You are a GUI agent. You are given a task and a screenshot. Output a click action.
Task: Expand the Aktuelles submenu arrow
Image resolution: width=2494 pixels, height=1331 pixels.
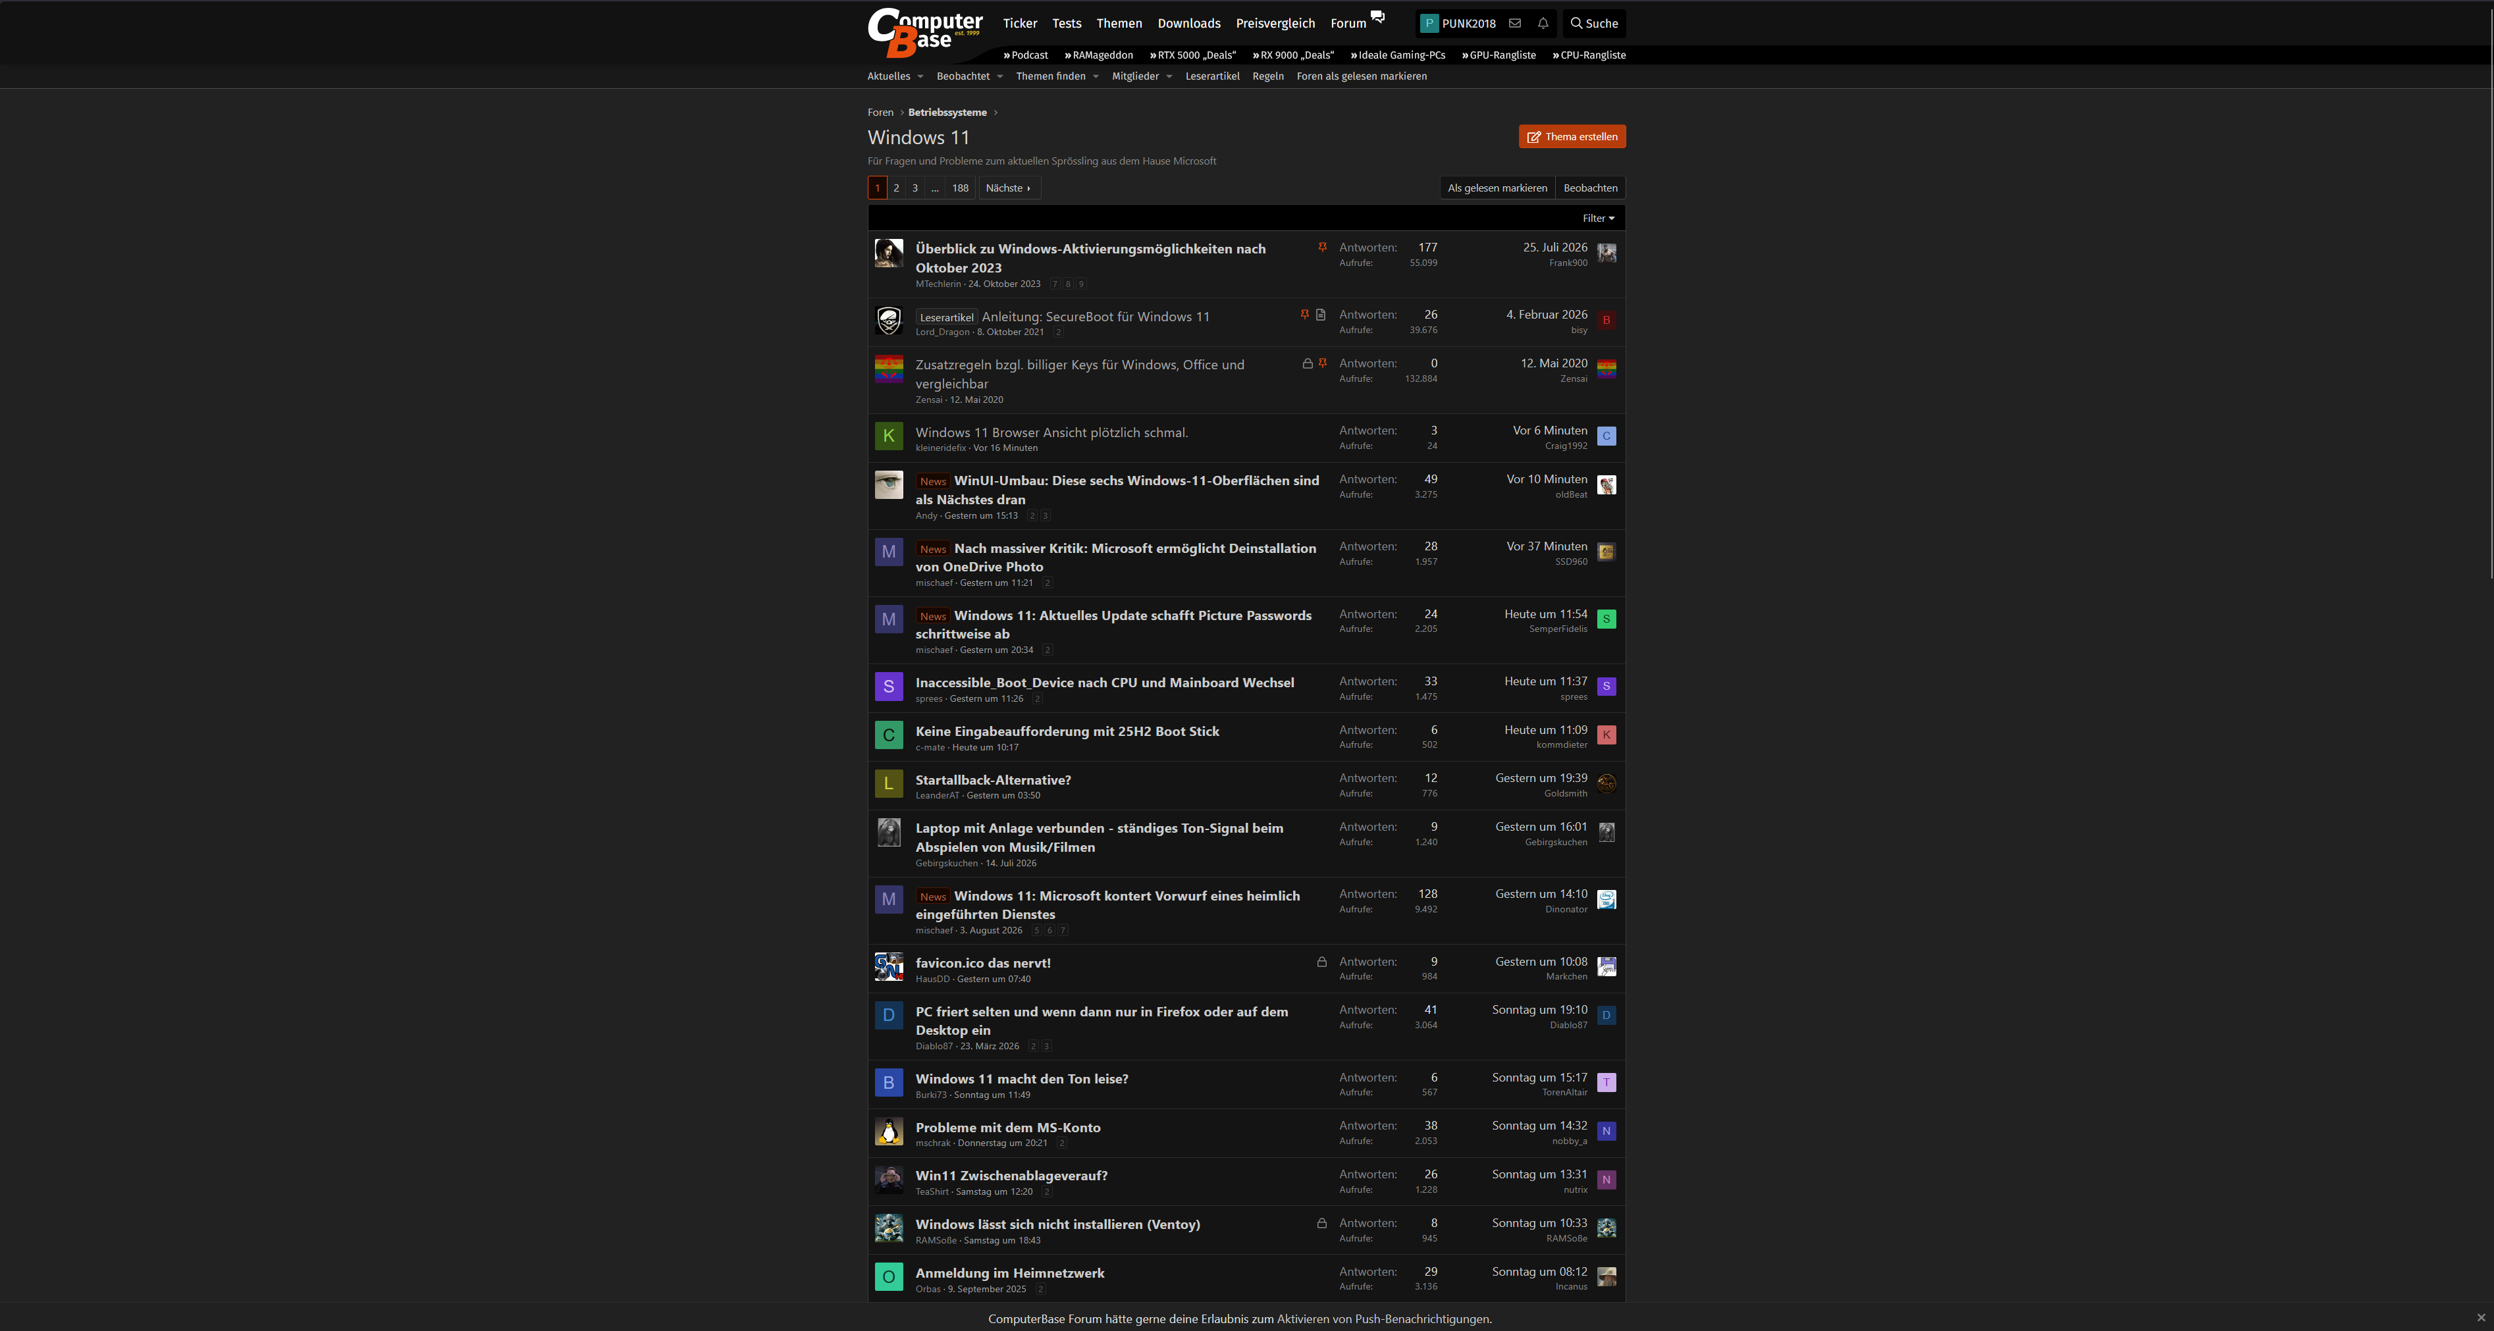click(920, 76)
